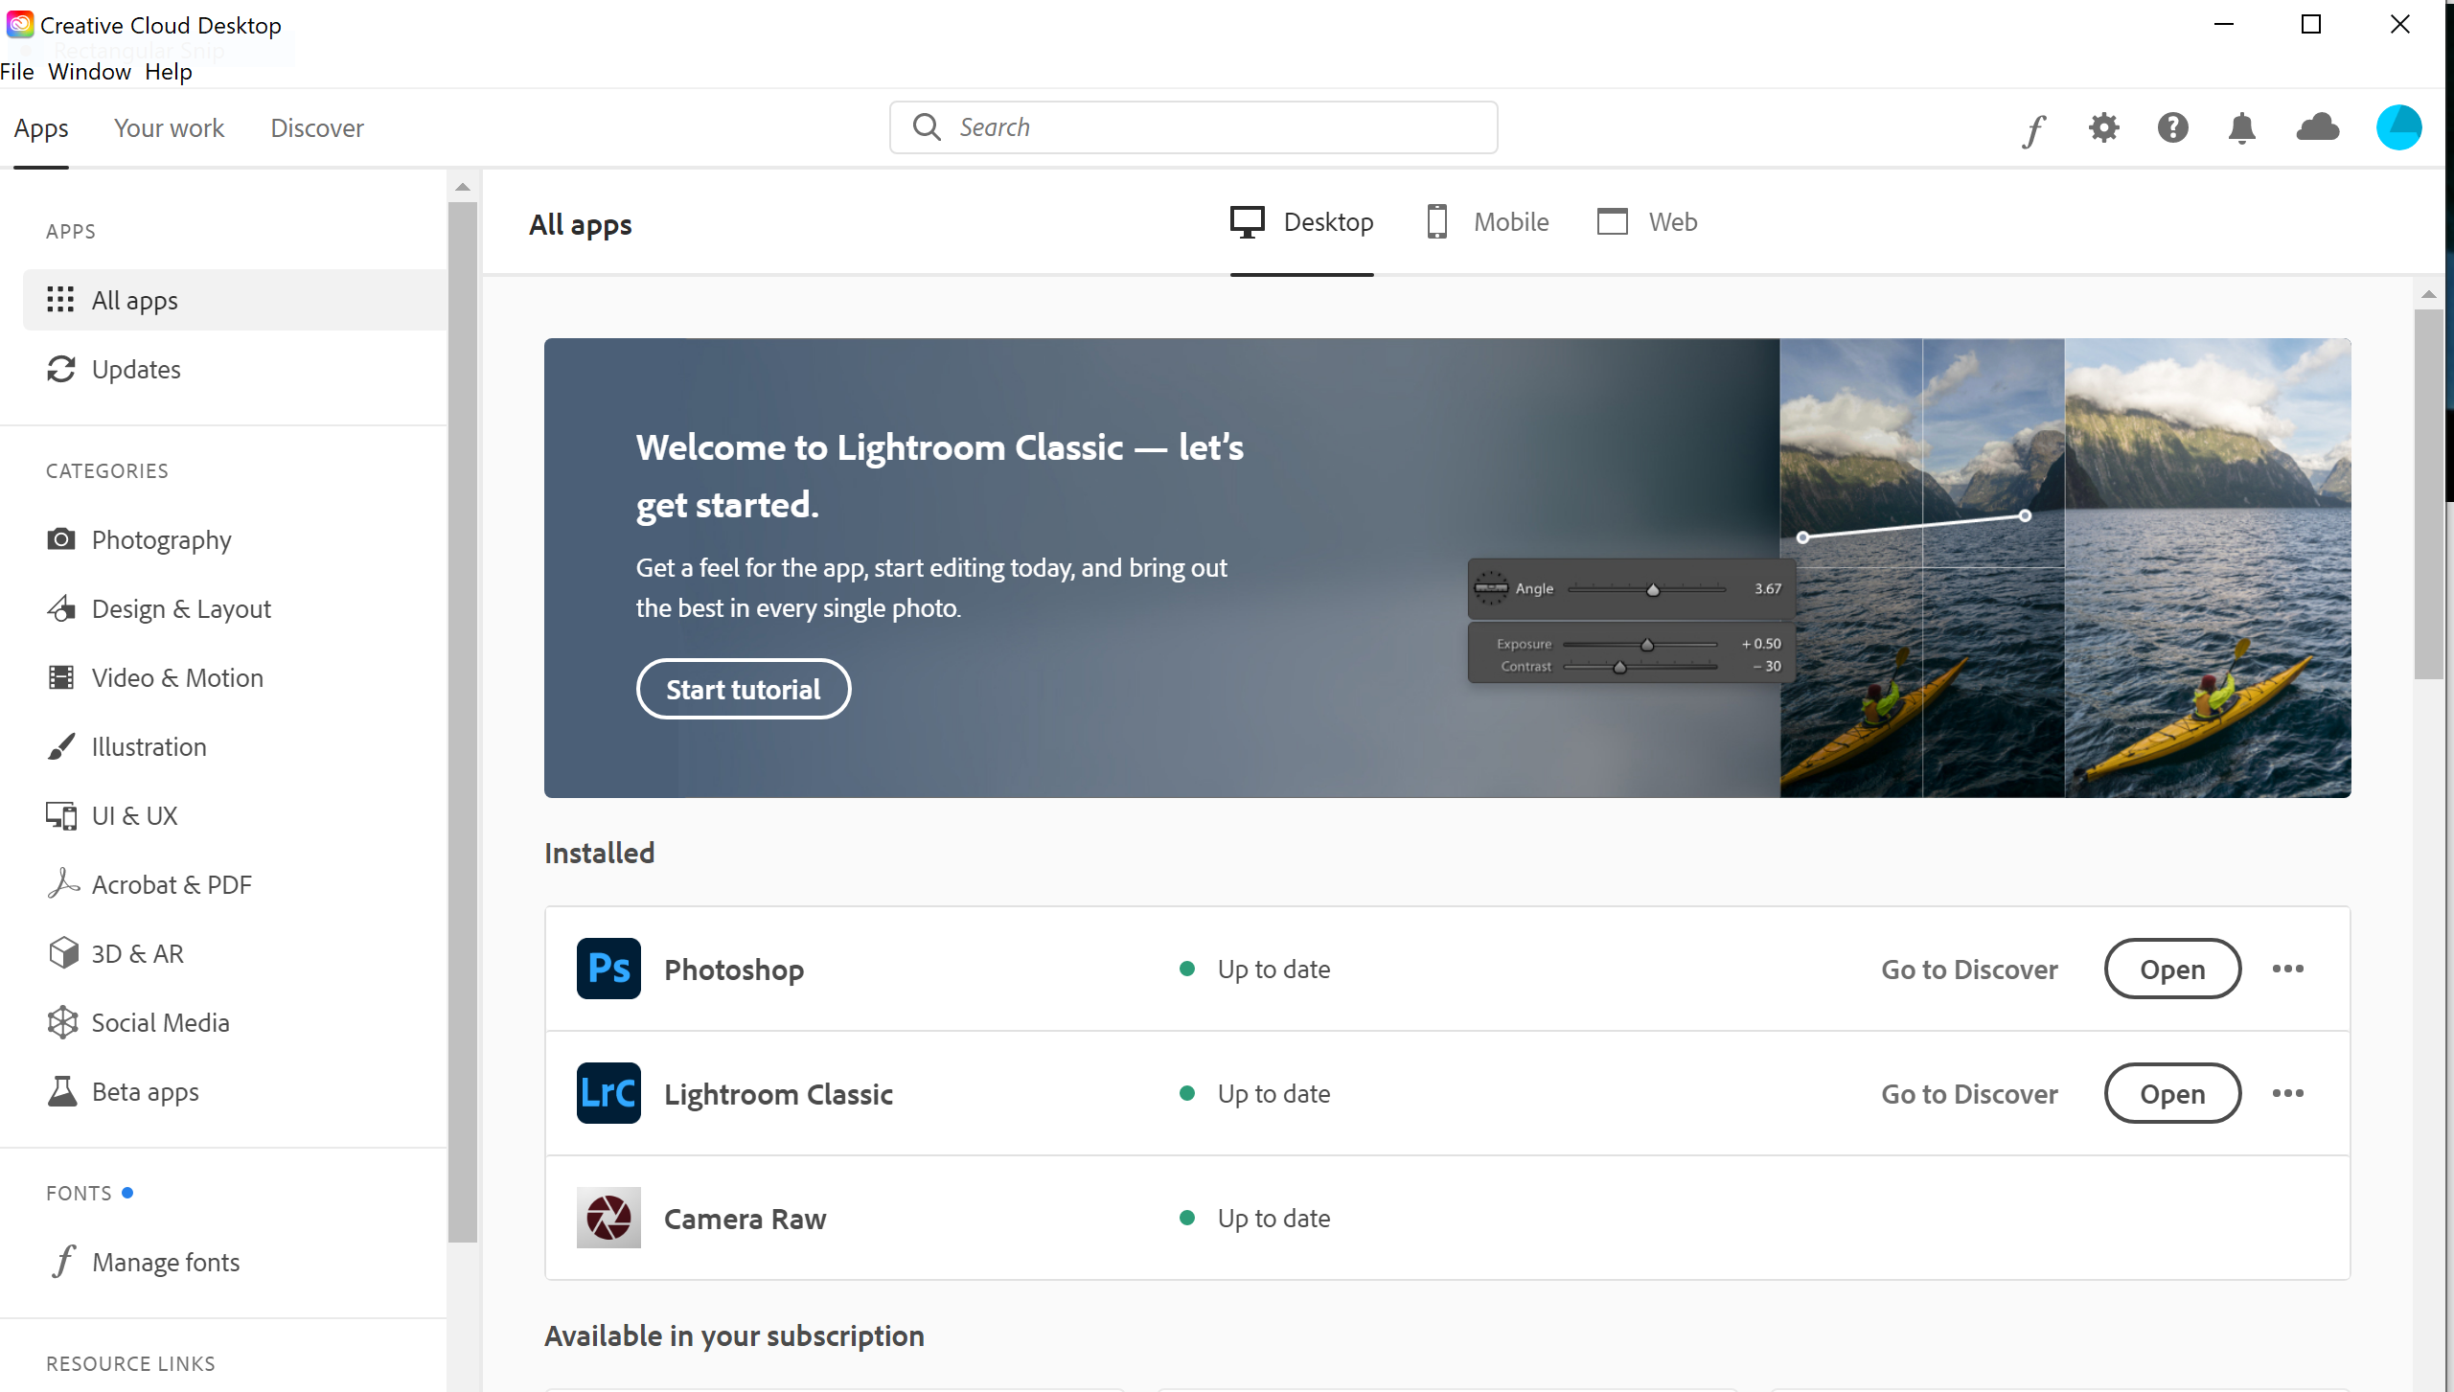Open the Social Media category icon
The image size is (2454, 1392).
coord(59,1021)
